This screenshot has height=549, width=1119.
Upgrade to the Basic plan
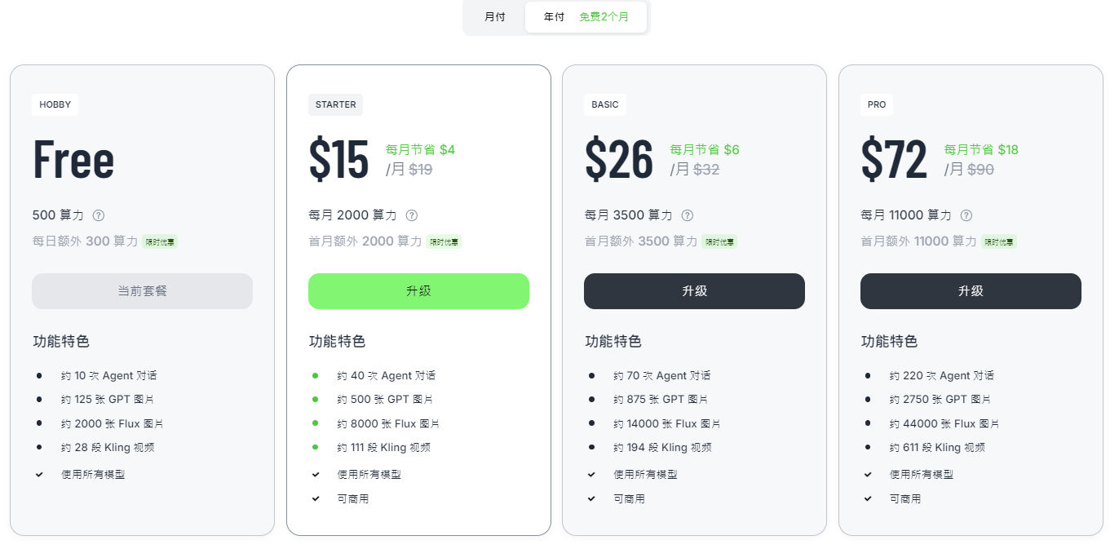(694, 291)
